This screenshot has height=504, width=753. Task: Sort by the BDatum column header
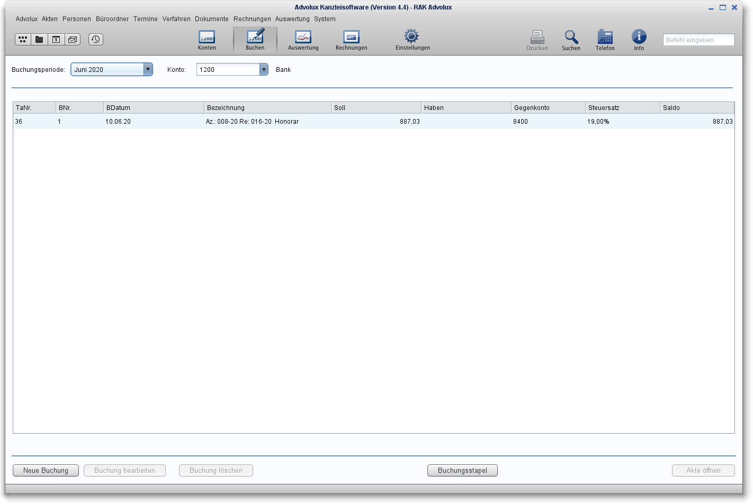(154, 107)
